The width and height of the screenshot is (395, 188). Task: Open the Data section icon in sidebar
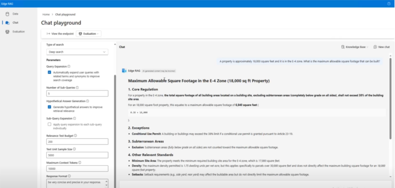(7, 14)
